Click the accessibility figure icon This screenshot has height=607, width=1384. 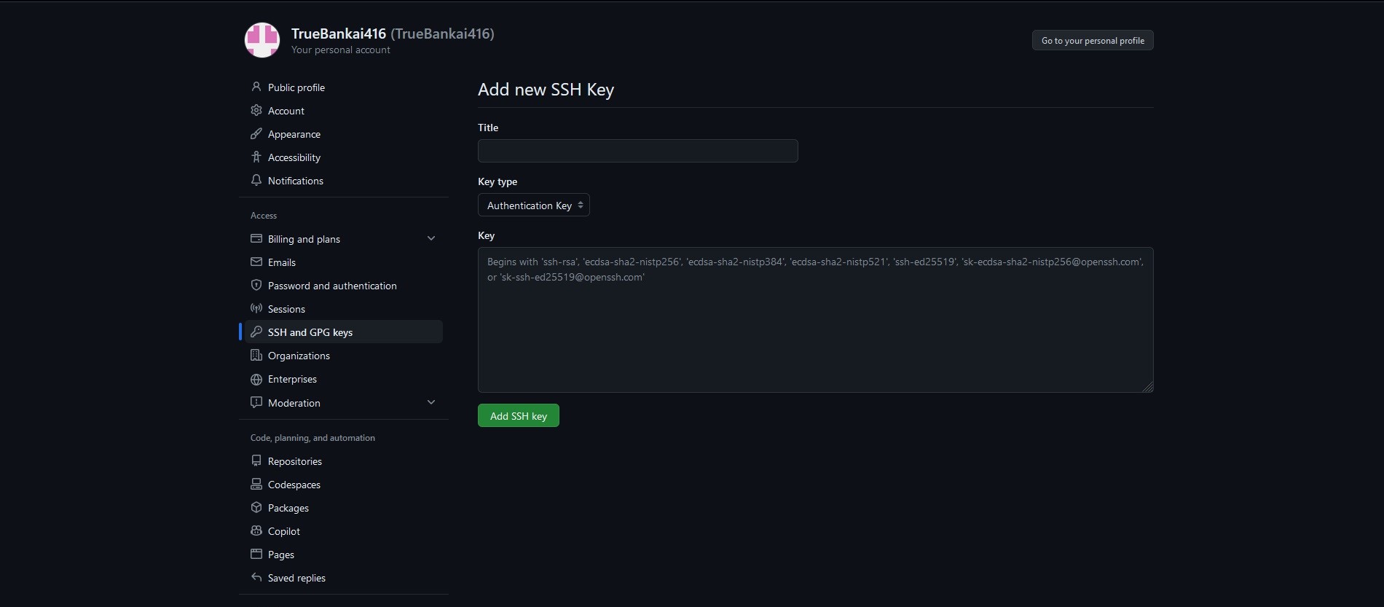(256, 157)
